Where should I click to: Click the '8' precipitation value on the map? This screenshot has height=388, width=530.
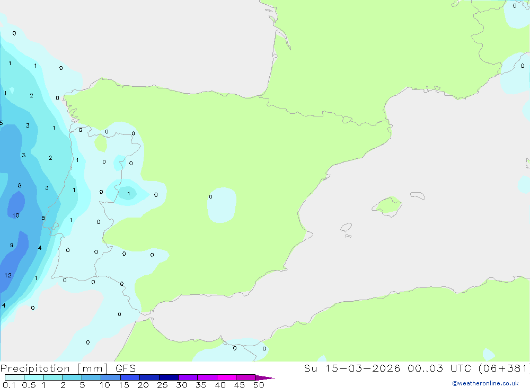(x=20, y=185)
